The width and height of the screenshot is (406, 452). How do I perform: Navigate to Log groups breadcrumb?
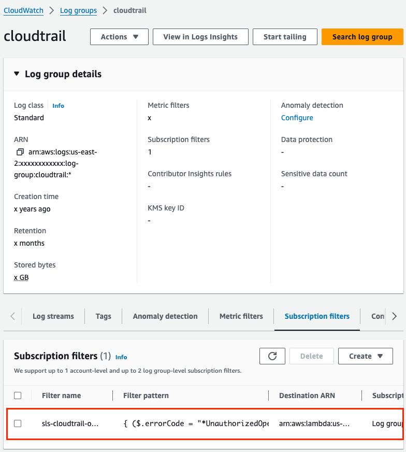click(x=78, y=10)
